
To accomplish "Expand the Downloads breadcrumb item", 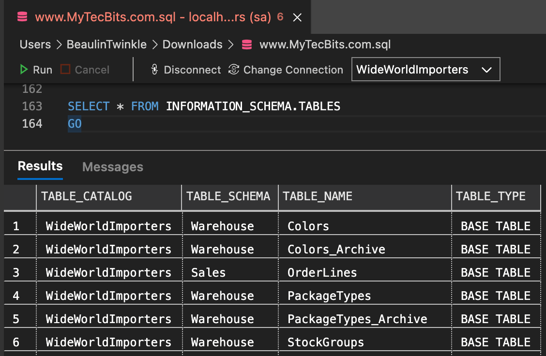I will 192,44.
